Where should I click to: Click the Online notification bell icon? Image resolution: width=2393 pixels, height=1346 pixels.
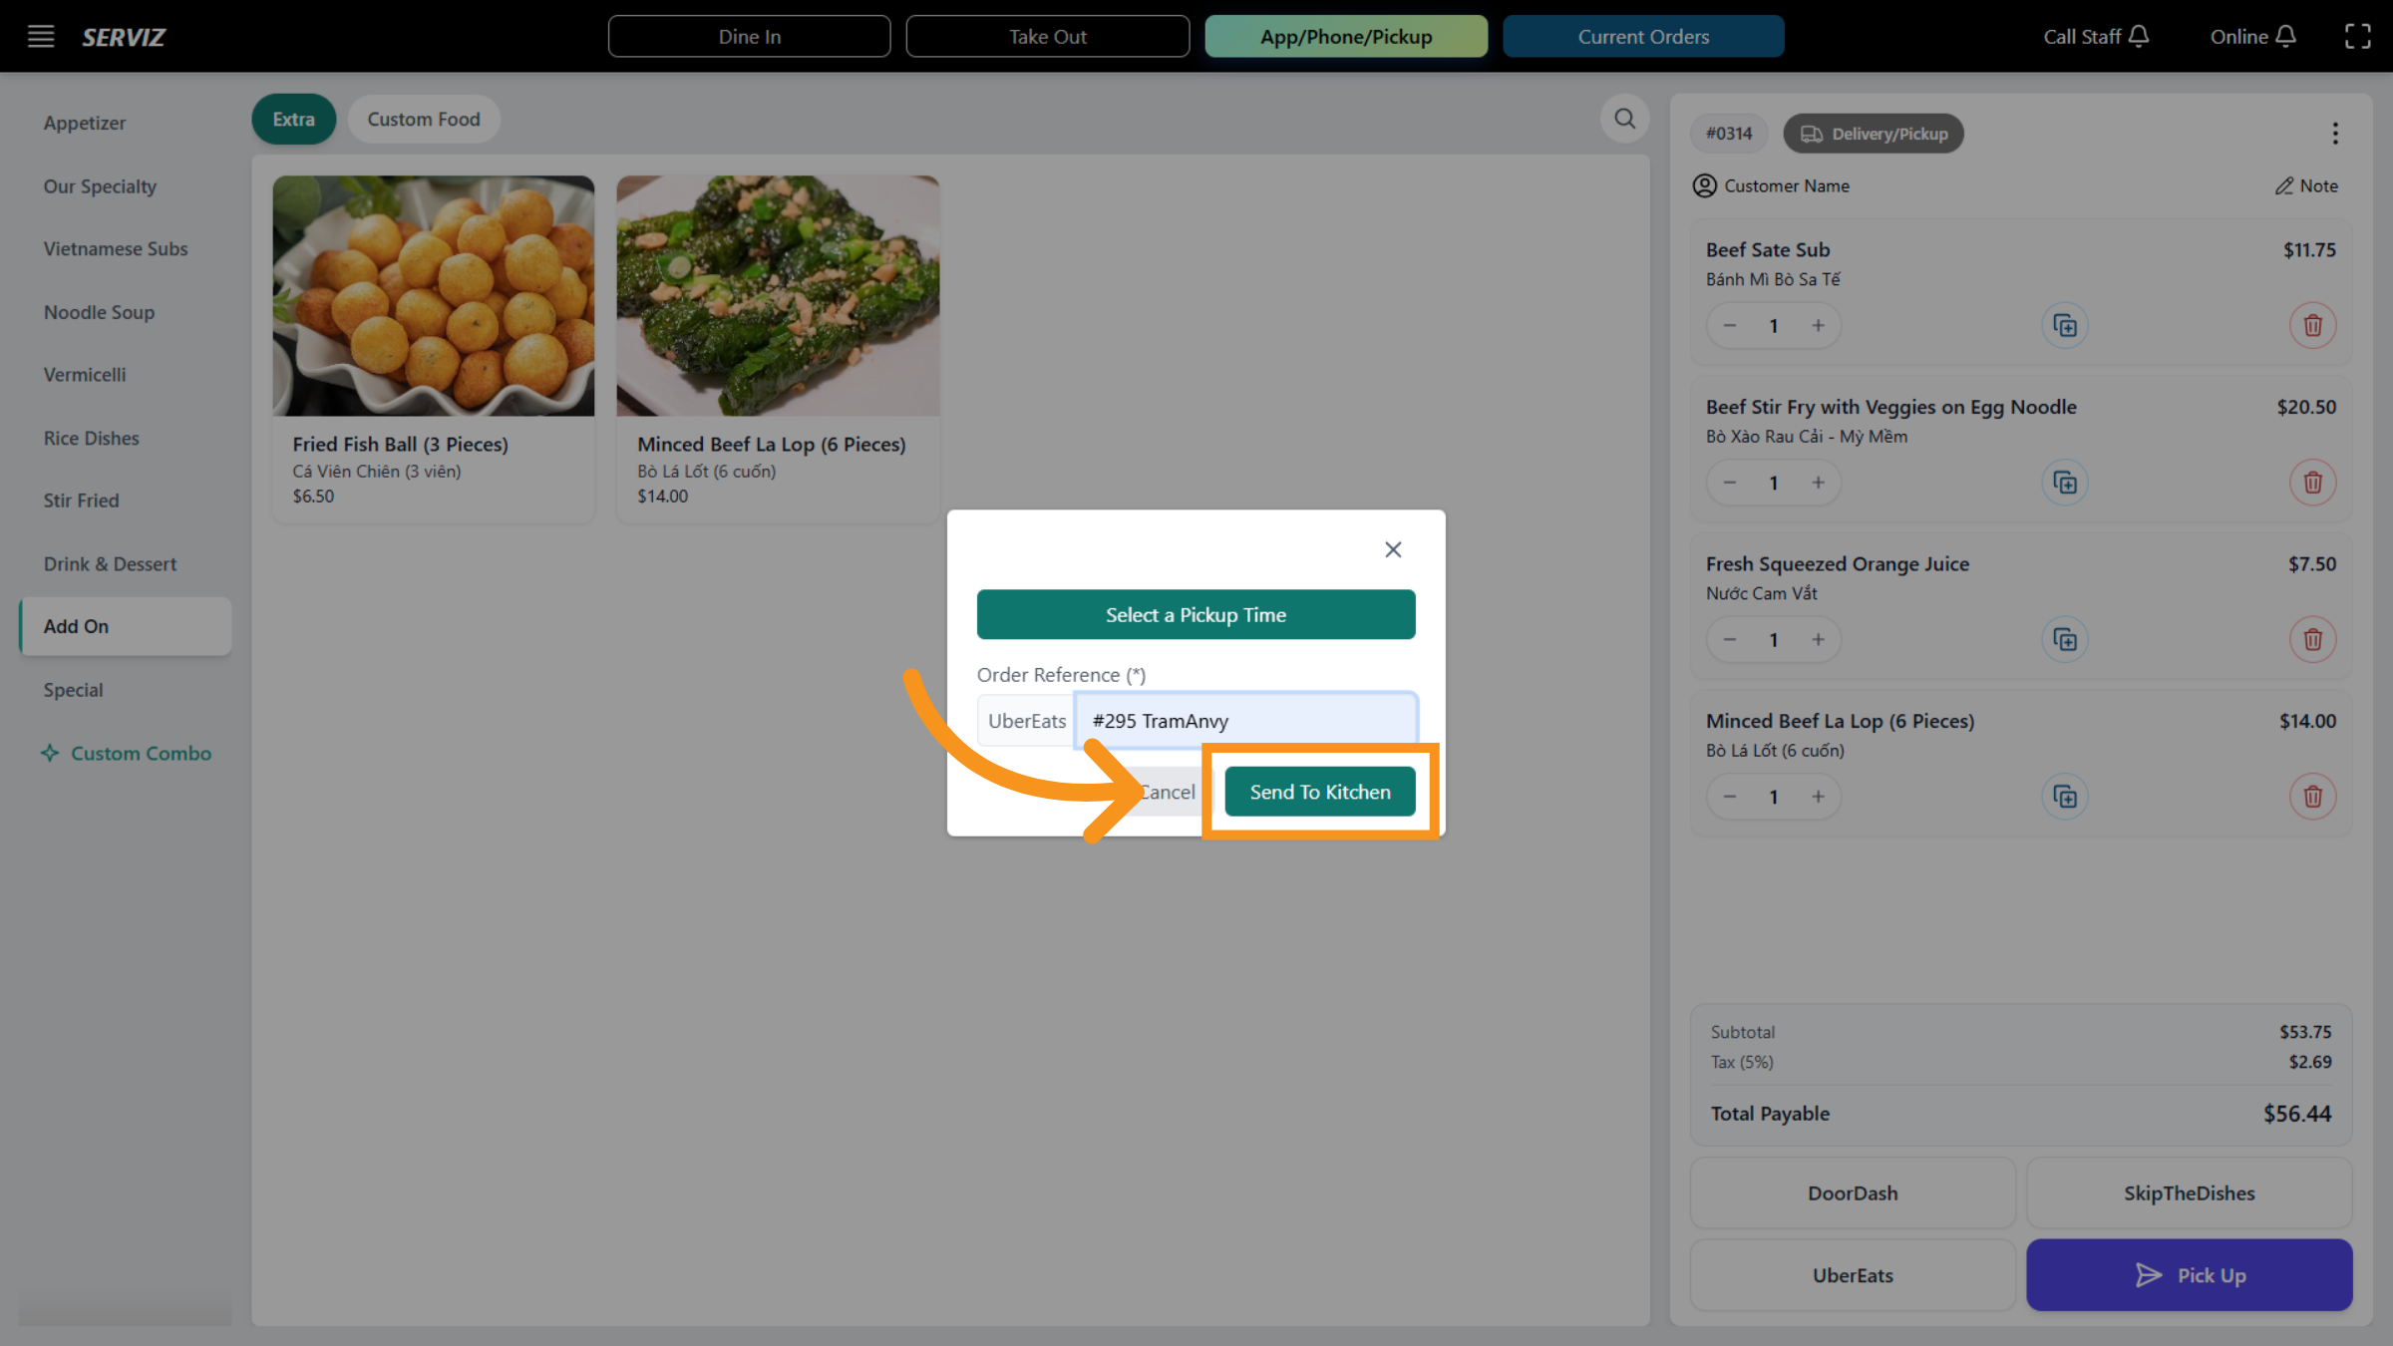(x=2287, y=36)
